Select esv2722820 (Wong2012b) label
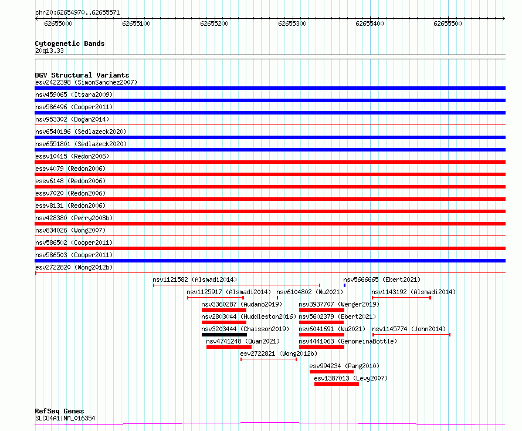The width and height of the screenshot is (522, 431). pyautogui.click(x=74, y=267)
